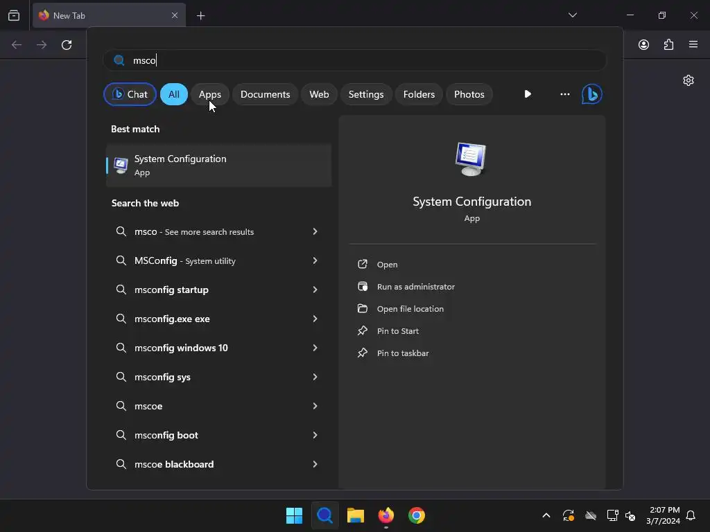Screen dimensions: 710x532
Task: Expand the chevron beside 'msco - See more search results'
Action: tap(315, 231)
